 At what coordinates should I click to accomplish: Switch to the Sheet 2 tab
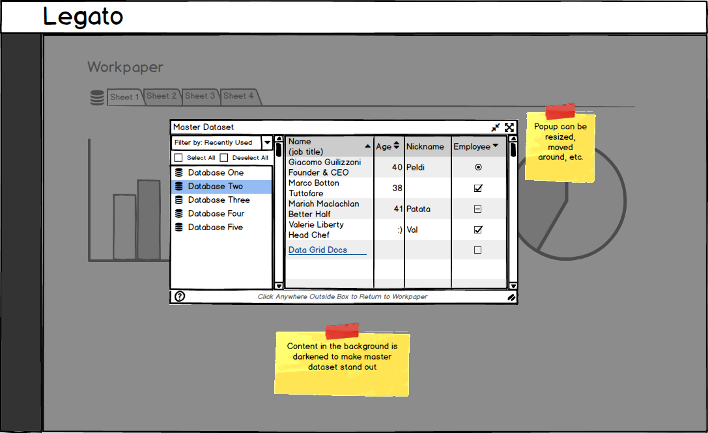click(x=162, y=96)
